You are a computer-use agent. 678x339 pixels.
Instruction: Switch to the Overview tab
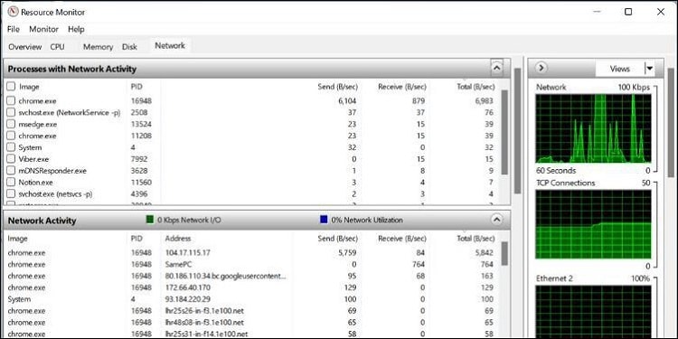point(25,47)
